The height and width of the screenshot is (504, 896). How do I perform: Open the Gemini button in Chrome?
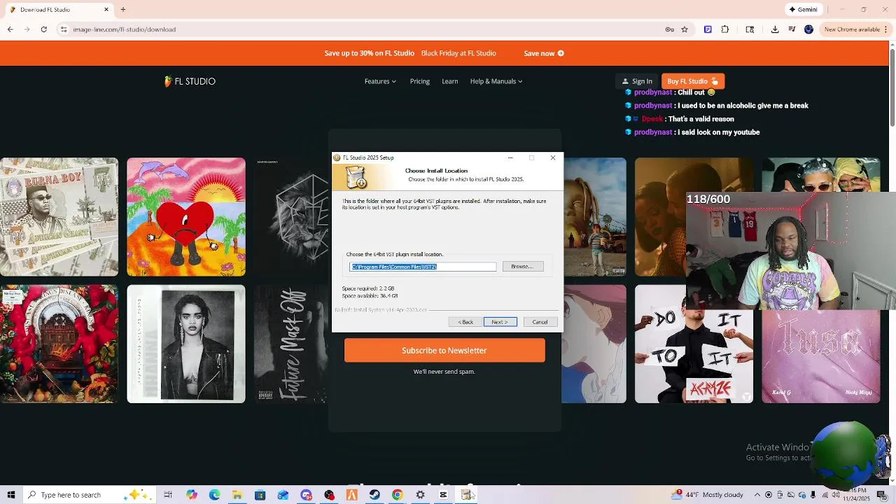[x=803, y=10]
